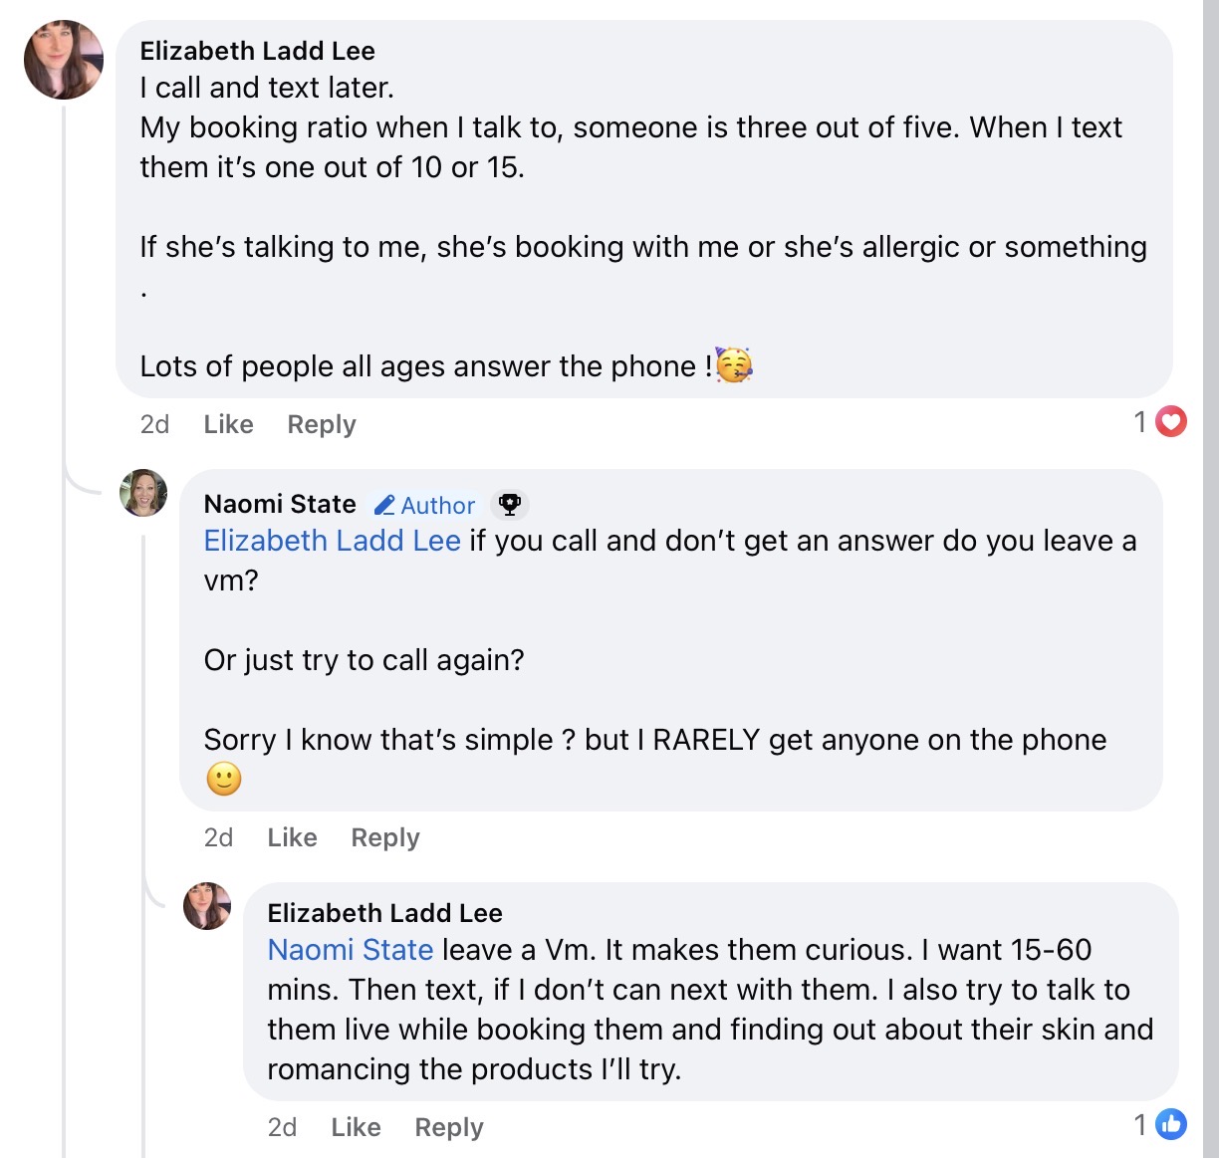Click the red heart reaction icon
The image size is (1219, 1158).
(x=1171, y=422)
